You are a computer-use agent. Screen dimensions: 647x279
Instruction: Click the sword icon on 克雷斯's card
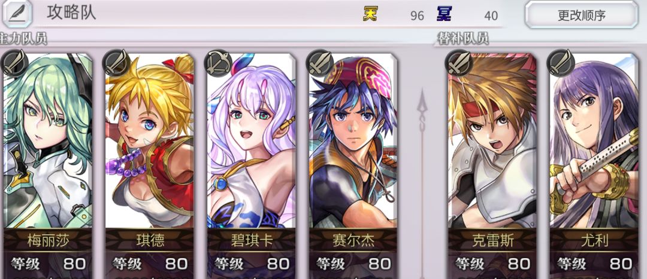tap(459, 64)
